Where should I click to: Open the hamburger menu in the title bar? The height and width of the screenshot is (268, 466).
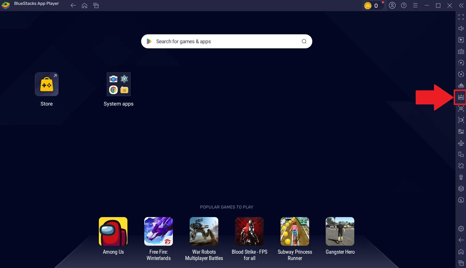(415, 5)
